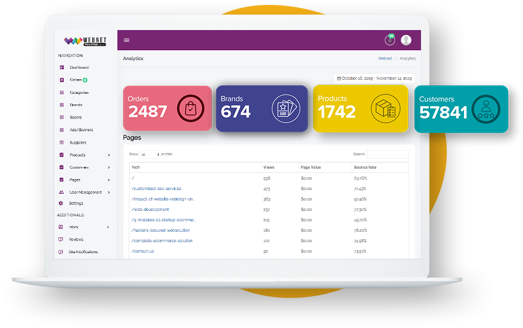This screenshot has width=523, height=328.
Task: Click the Brands sidebar icon
Action: (x=61, y=105)
